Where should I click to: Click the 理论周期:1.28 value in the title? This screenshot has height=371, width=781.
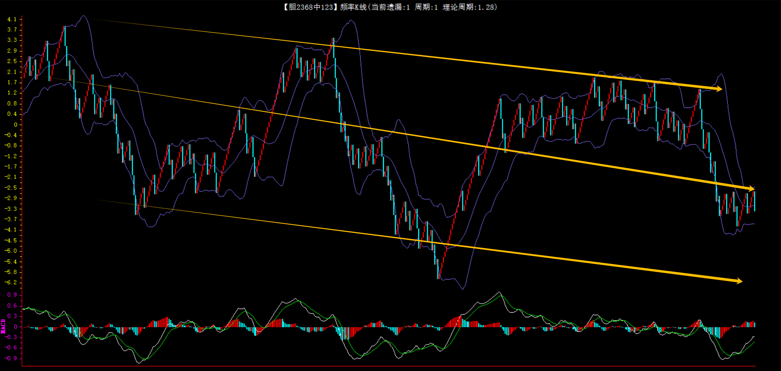pos(469,7)
